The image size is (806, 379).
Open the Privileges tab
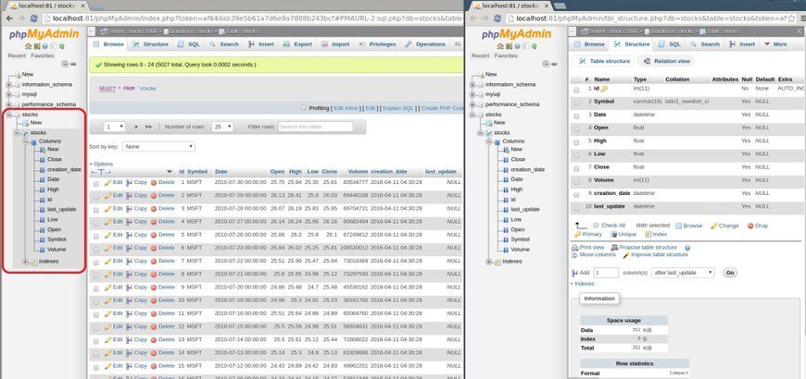click(x=378, y=44)
